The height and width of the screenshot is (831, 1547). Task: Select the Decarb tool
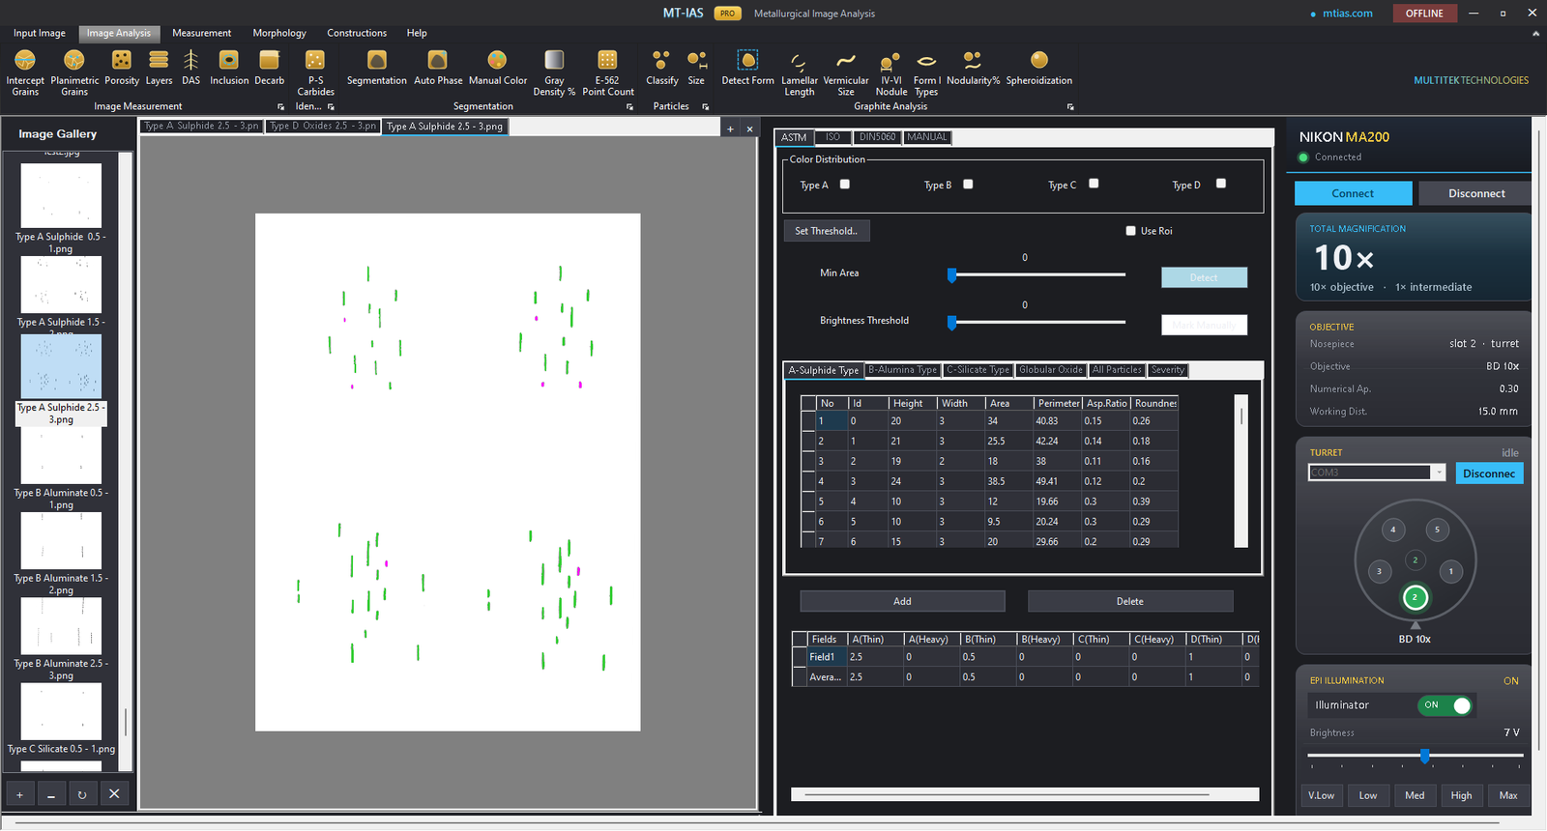270,69
